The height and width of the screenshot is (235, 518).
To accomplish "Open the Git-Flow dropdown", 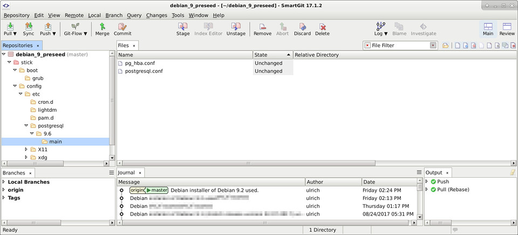I will pyautogui.click(x=76, y=29).
